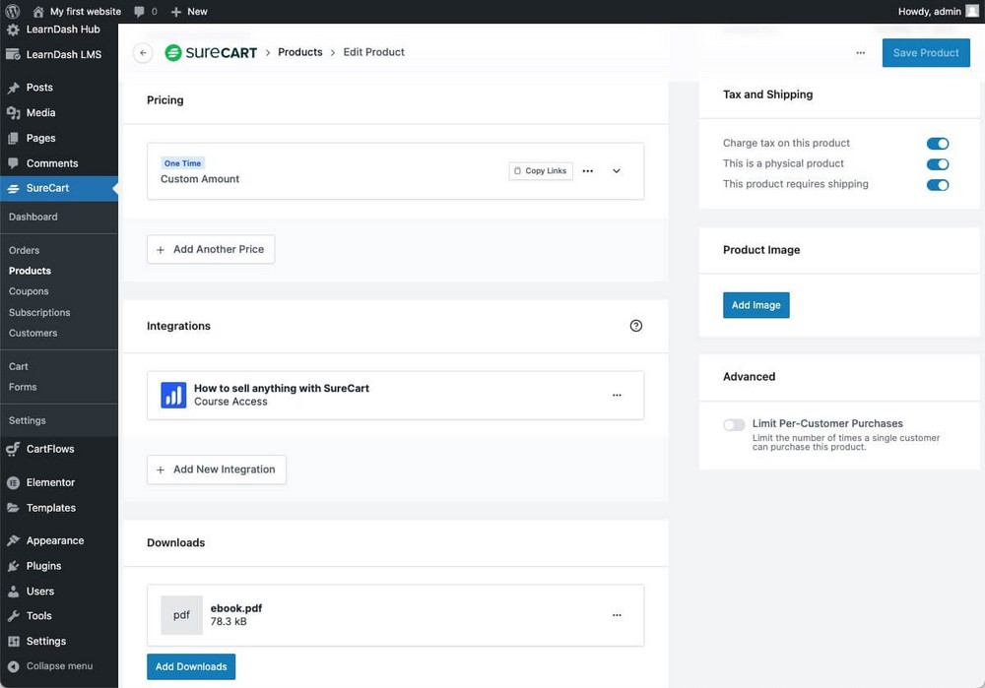Click the Media icon in the sidebar
The width and height of the screenshot is (985, 688).
click(13, 113)
